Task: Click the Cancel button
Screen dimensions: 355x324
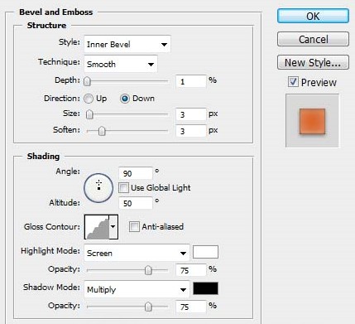Action: (x=313, y=39)
